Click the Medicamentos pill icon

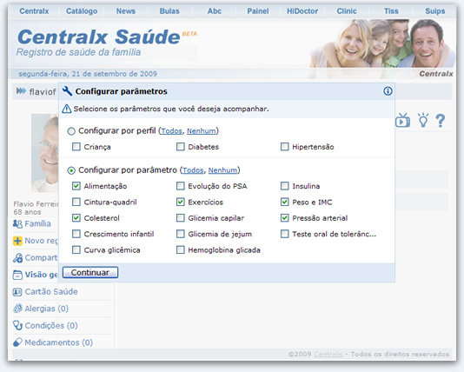(x=17, y=342)
